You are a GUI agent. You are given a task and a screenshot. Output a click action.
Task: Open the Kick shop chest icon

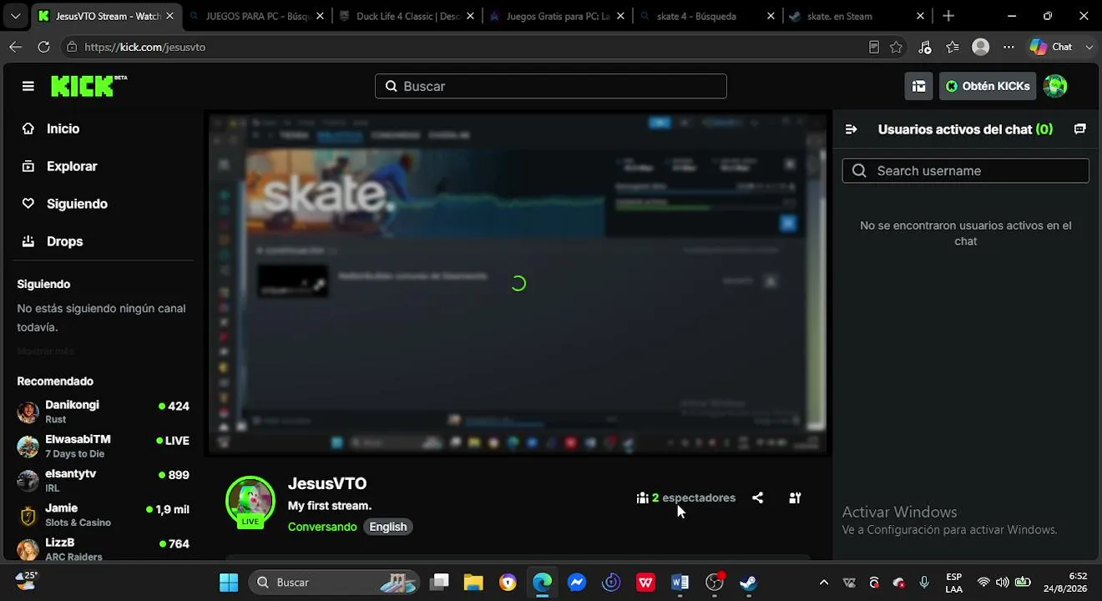tap(918, 86)
